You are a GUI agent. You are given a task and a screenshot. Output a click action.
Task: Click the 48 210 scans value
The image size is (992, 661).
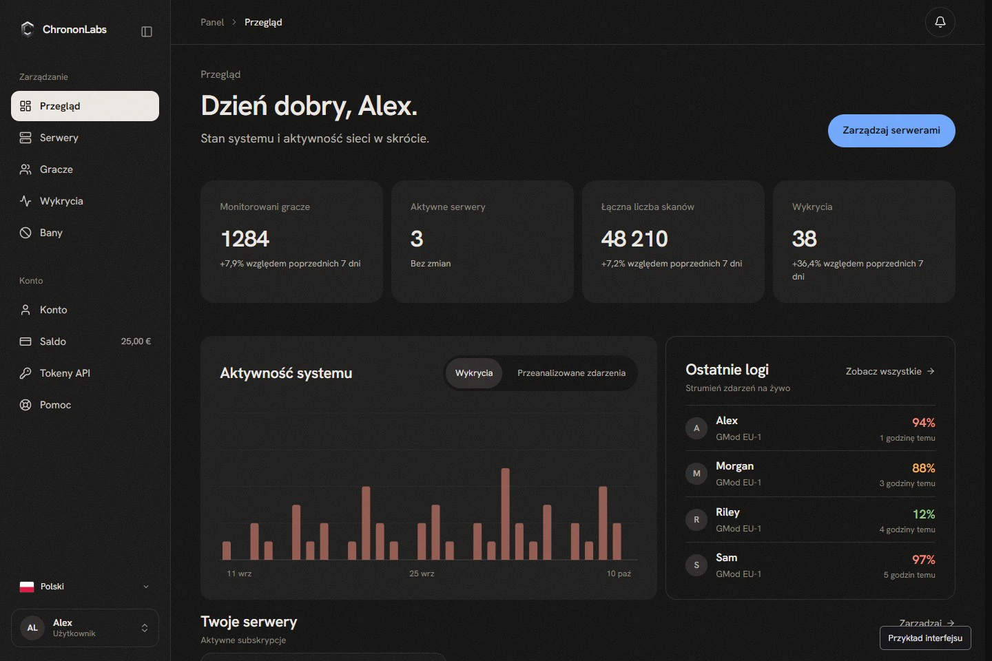[x=634, y=239]
